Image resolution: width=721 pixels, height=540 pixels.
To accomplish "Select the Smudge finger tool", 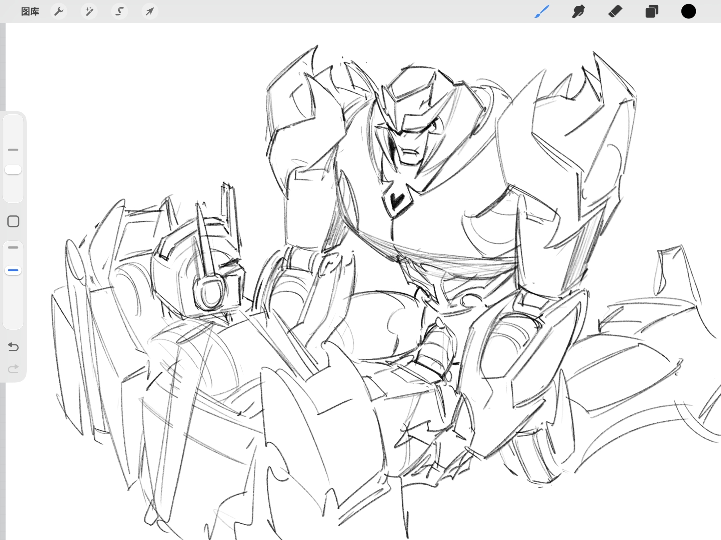I will tap(578, 12).
